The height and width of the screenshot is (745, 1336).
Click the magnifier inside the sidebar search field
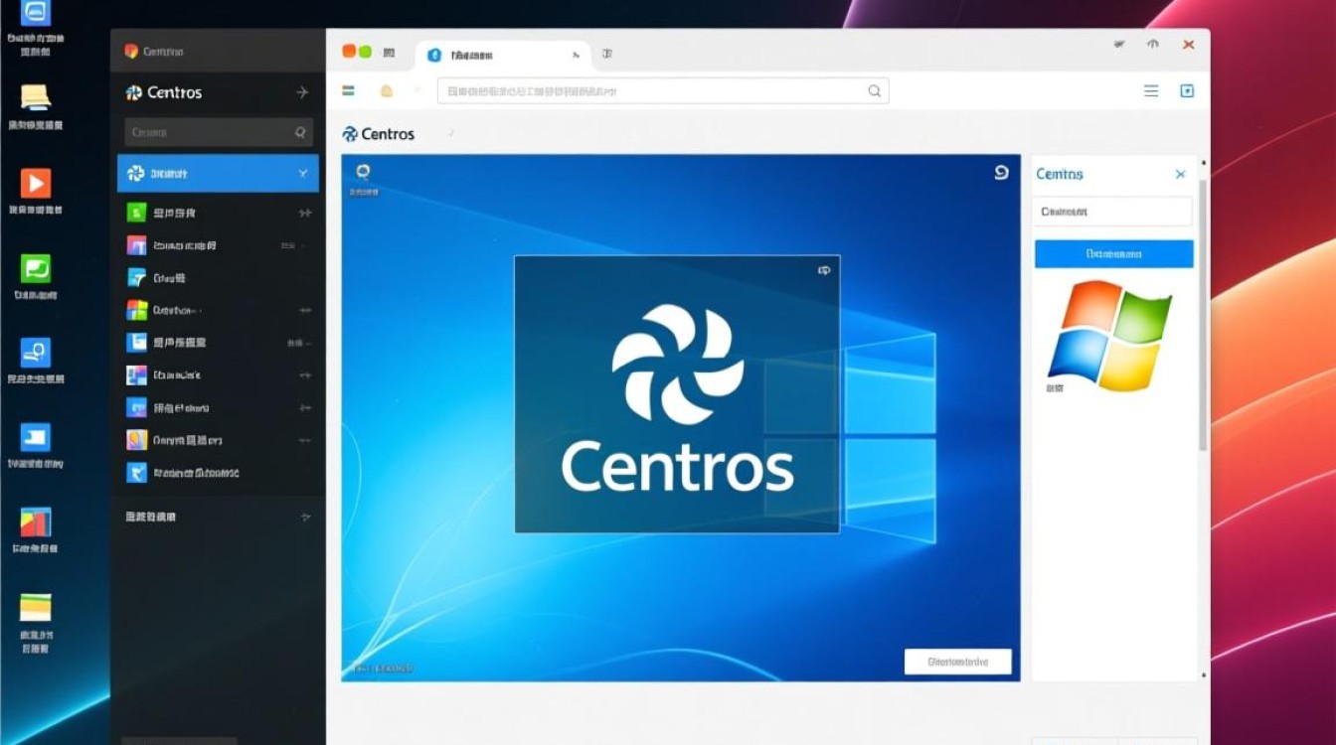coord(300,132)
